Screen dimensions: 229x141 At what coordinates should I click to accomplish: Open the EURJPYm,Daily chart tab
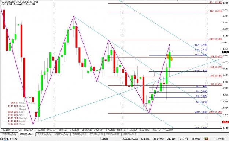(44, 134)
